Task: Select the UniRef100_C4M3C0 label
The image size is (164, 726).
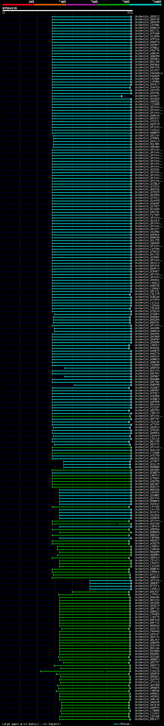Action: pyautogui.click(x=147, y=346)
